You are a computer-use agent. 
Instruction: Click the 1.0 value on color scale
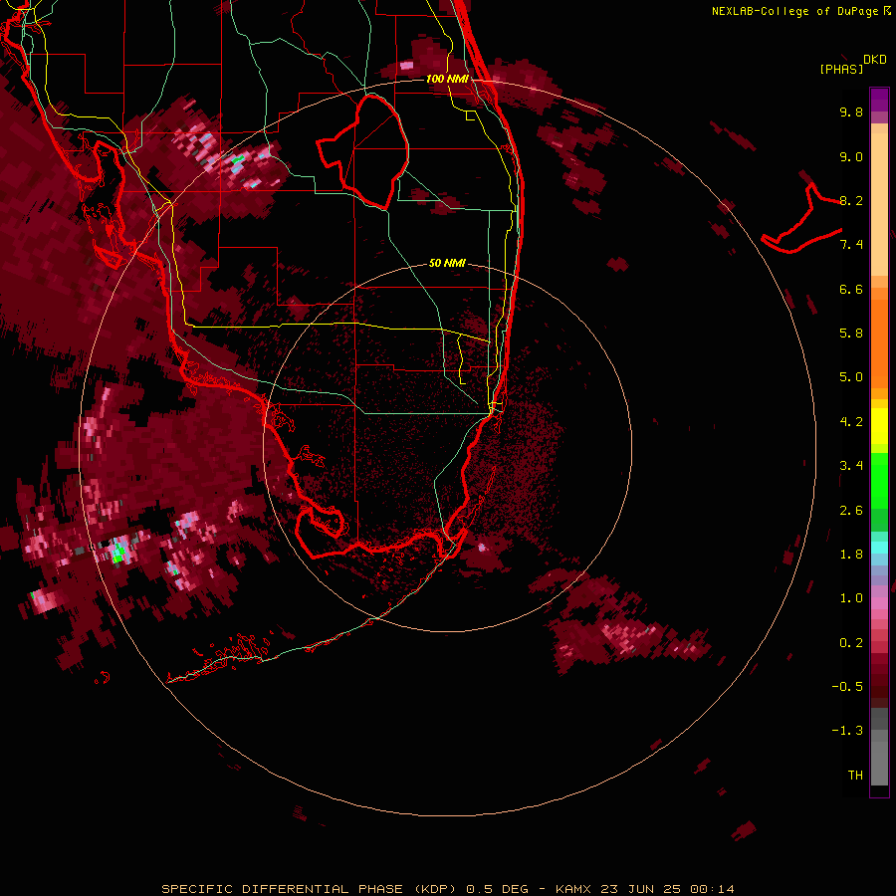click(x=851, y=598)
